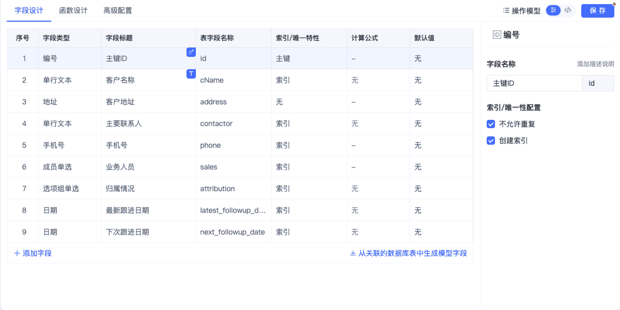The height and width of the screenshot is (310, 620).
Task: Click the next_followup_date table field name
Action: pos(233,232)
